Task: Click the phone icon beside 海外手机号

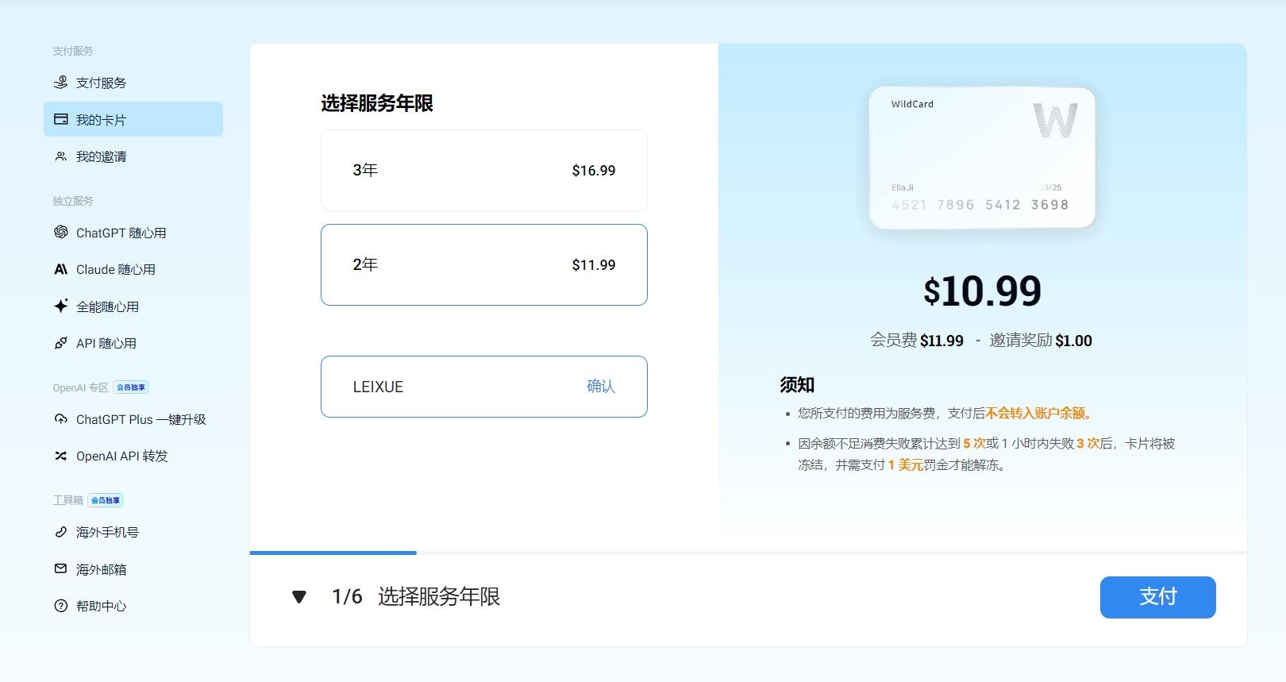Action: tap(60, 532)
